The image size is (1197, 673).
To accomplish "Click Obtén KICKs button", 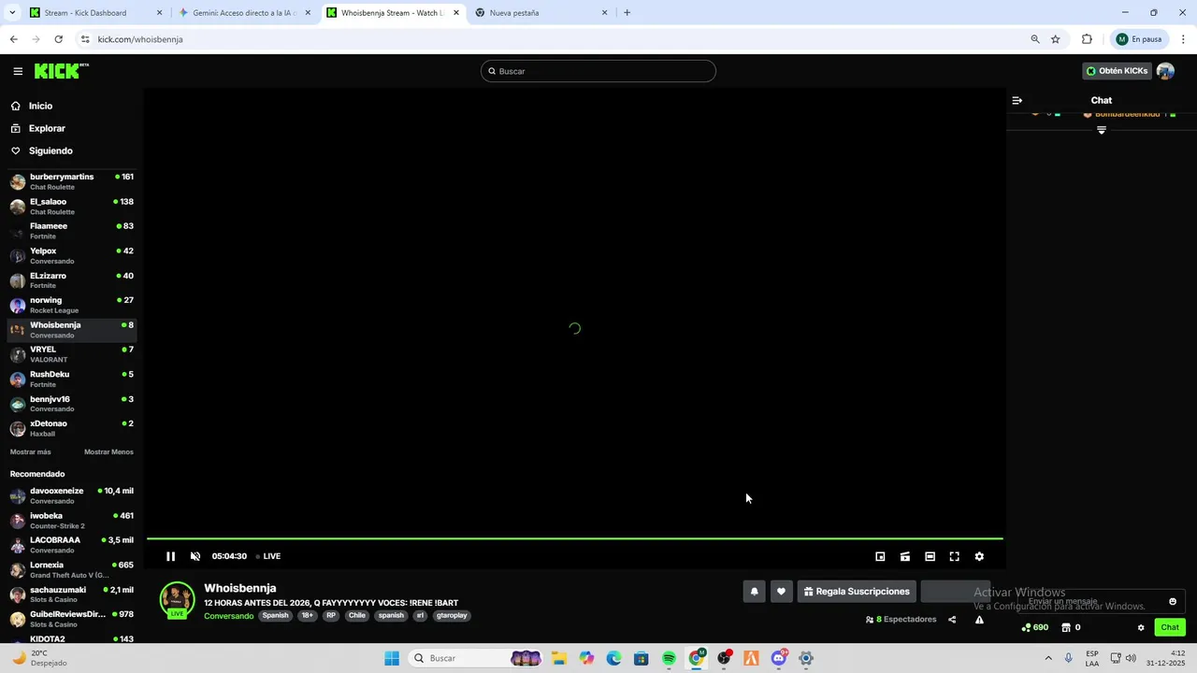I will coord(1116,71).
